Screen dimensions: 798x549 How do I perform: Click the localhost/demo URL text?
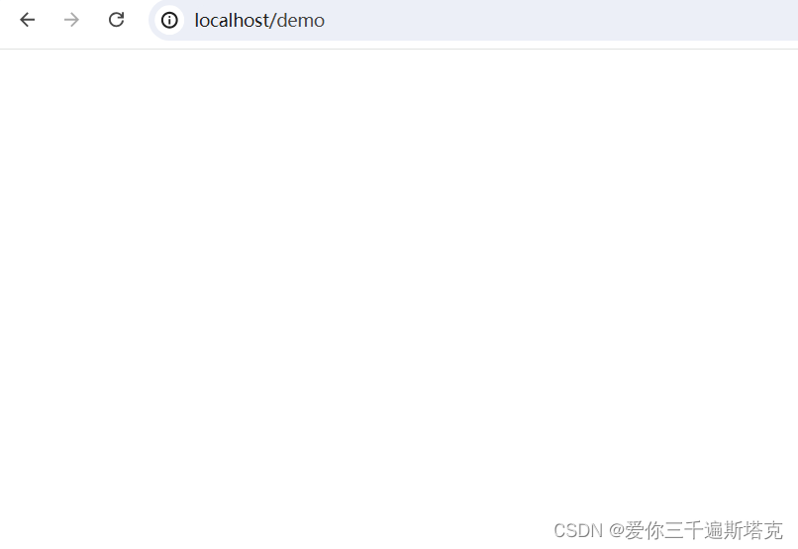click(x=259, y=21)
